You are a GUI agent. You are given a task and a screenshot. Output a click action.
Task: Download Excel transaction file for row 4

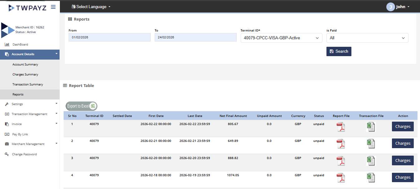tap(371, 177)
